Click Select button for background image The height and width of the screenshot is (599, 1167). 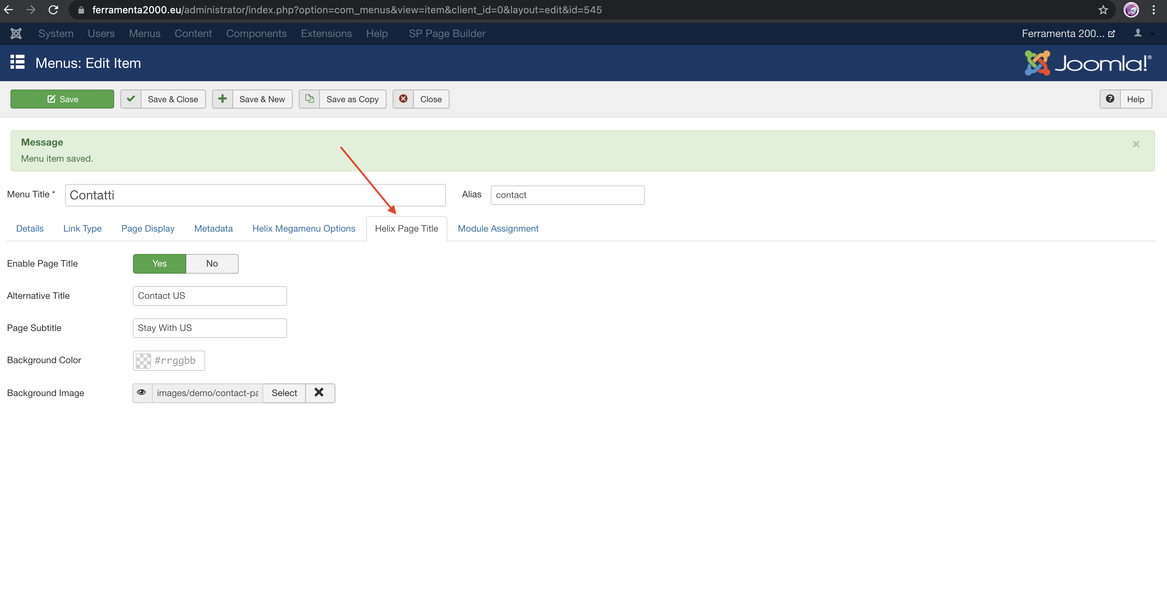284,393
